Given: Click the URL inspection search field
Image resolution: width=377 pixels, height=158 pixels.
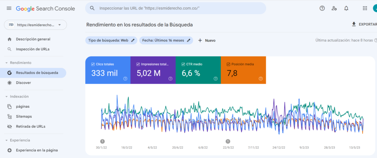Looking at the screenshot, I should (177, 8).
